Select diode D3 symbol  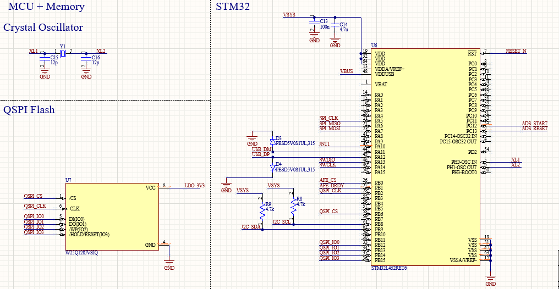(273, 141)
